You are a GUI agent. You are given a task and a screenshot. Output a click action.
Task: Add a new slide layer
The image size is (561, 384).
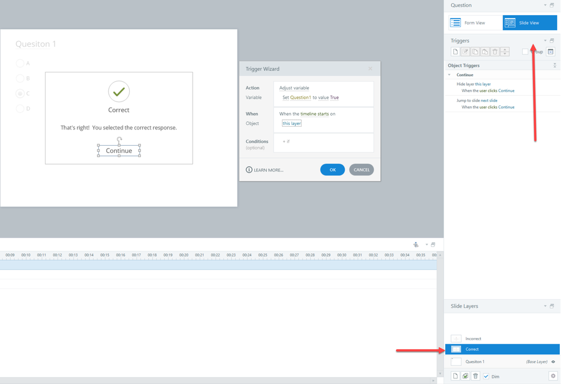tap(455, 376)
